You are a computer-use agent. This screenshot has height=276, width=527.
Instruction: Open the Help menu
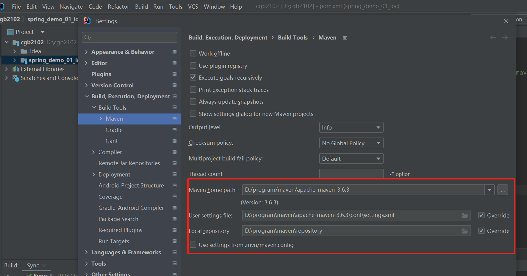[236, 7]
